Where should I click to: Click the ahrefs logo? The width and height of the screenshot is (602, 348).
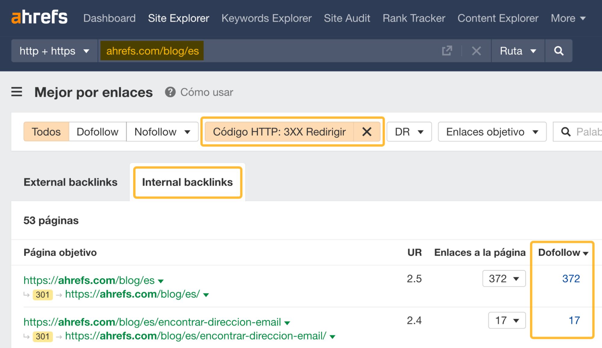39,17
